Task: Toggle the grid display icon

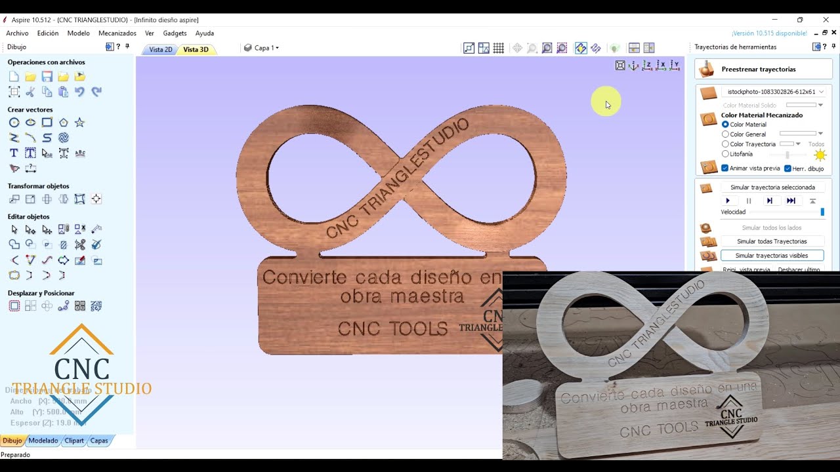Action: coord(499,48)
